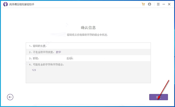The image size is (175, 107).
Task: Click the purple '数字' value
Action: click(59, 52)
